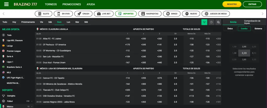Click the green trophy icon
Viewport: 267px width, 108px height.
coord(204,22)
